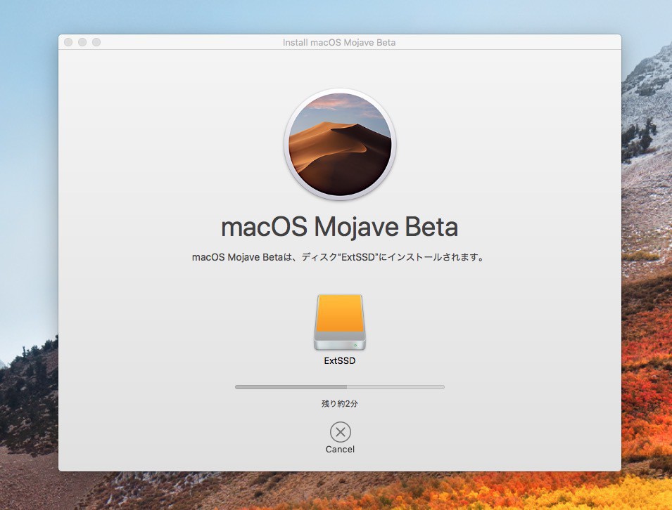Click the "残り約2分" remaining time text
This screenshot has height=510, width=672.
click(x=340, y=403)
